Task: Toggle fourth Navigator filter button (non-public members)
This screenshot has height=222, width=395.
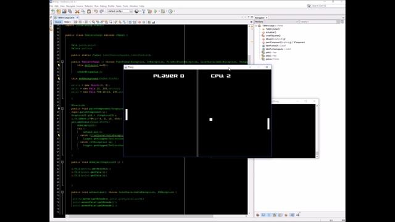Action: point(274,215)
